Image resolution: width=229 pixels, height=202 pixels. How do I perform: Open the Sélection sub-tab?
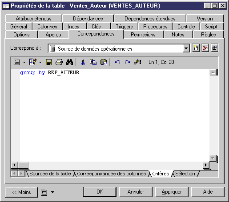185,174
